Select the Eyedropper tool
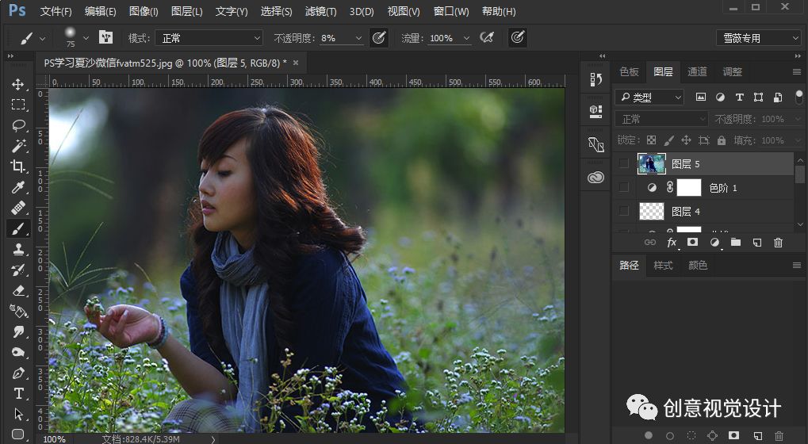The height and width of the screenshot is (444, 808). click(18, 187)
